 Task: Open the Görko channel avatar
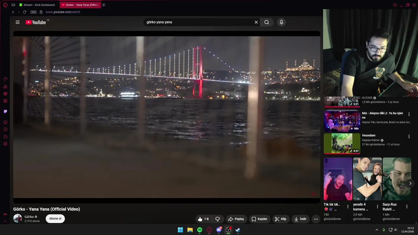[18, 218]
